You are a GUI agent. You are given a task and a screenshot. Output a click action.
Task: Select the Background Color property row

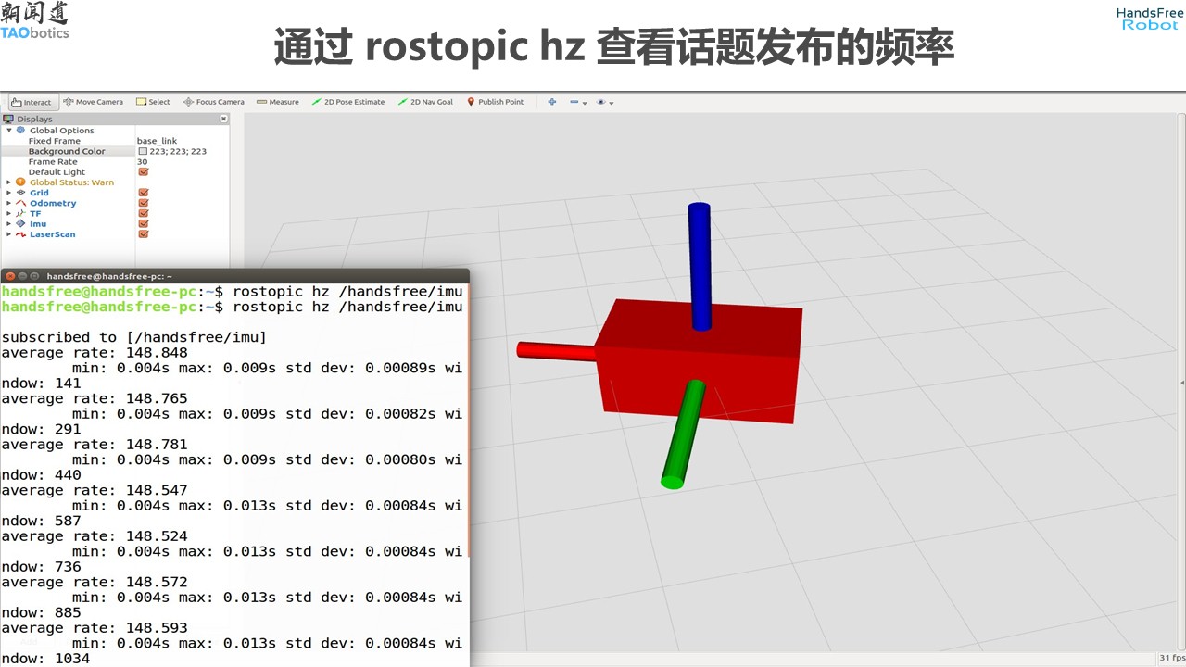click(x=115, y=151)
